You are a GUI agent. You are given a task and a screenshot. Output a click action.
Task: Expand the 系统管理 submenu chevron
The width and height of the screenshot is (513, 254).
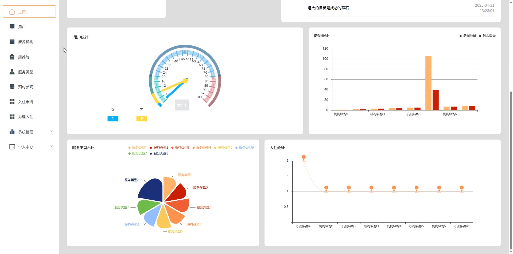[51, 131]
